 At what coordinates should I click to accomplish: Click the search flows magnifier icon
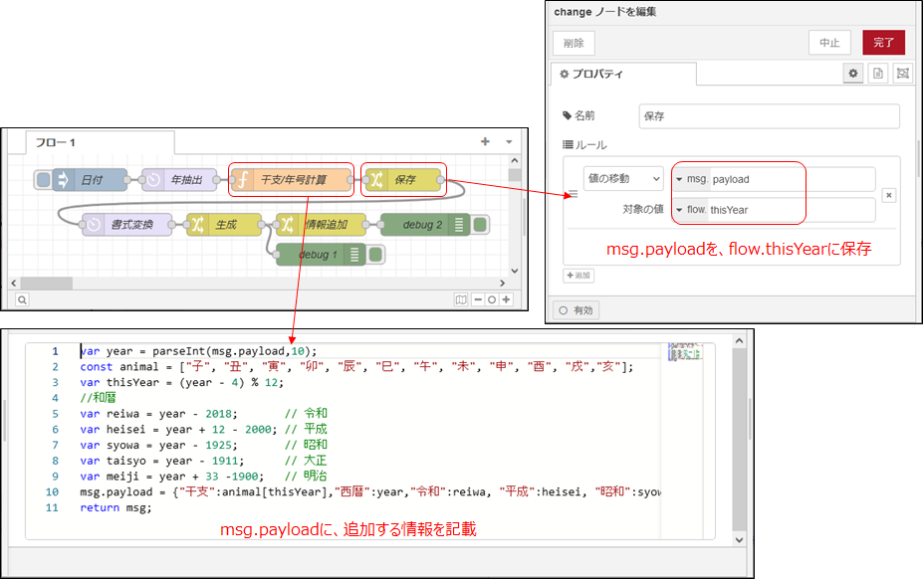tap(21, 298)
